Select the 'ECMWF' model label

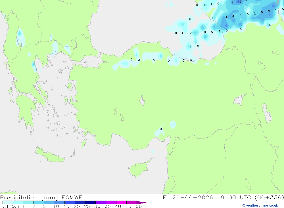[72, 198]
